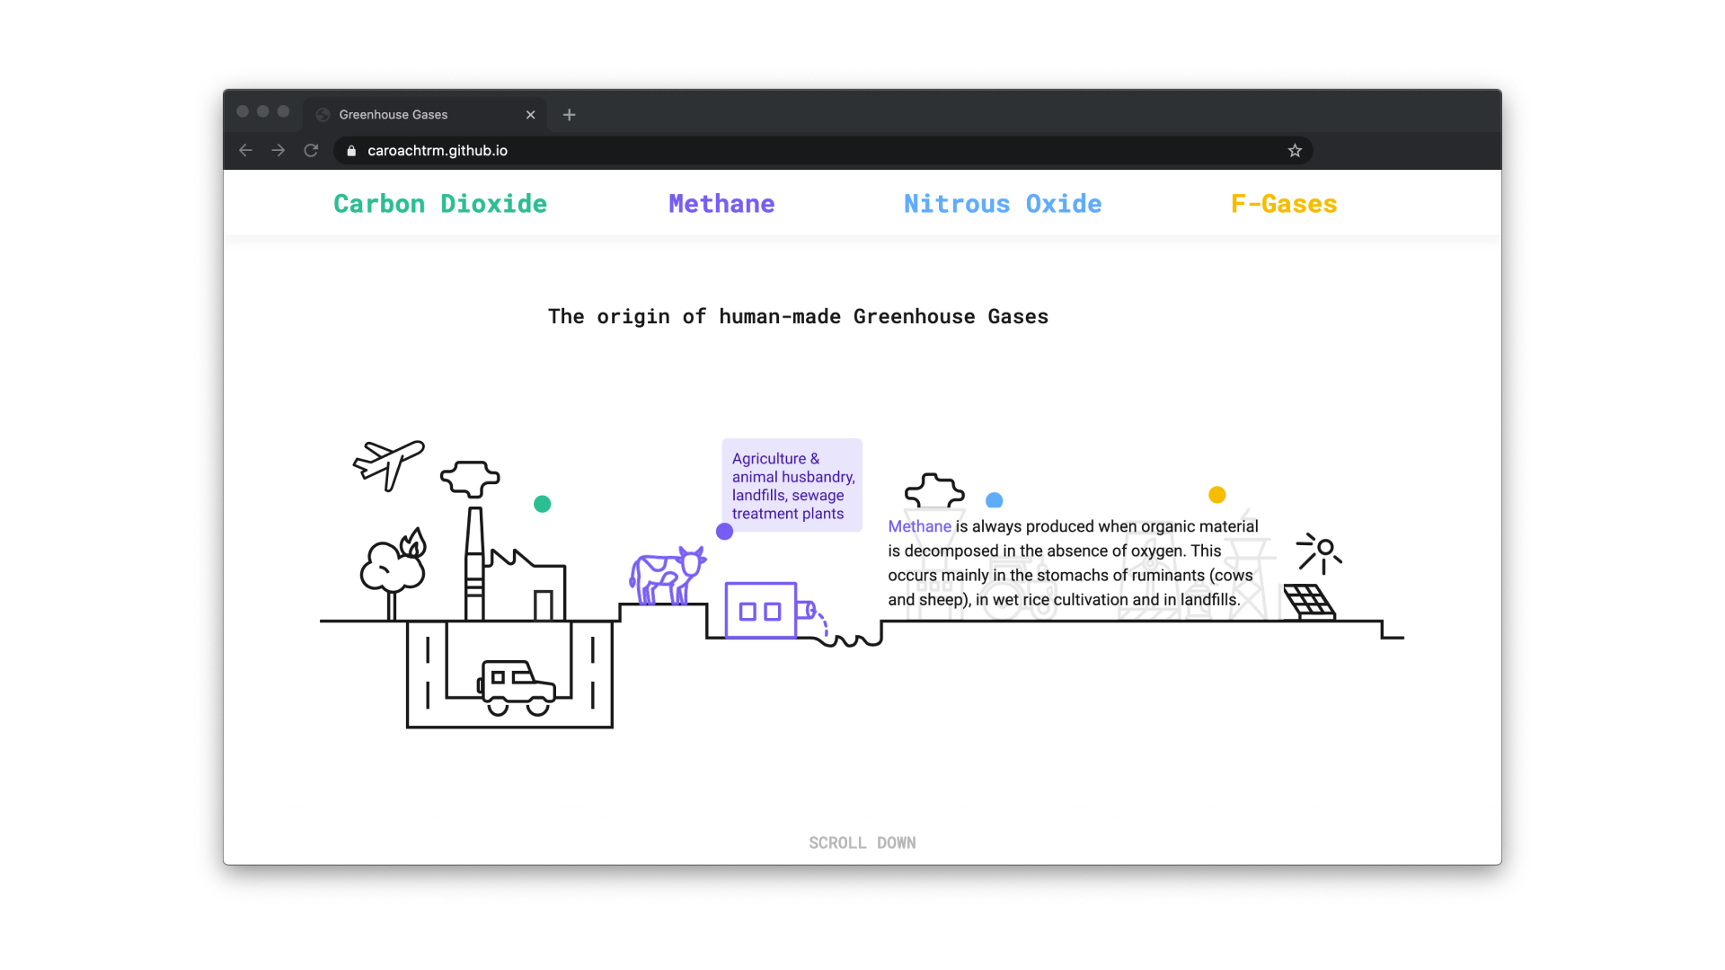Click the solar panel icon
Viewport: 1725px width, 970px height.
(1309, 602)
